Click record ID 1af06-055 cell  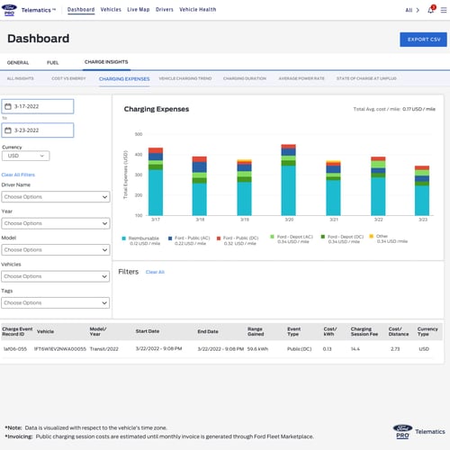pos(15,349)
